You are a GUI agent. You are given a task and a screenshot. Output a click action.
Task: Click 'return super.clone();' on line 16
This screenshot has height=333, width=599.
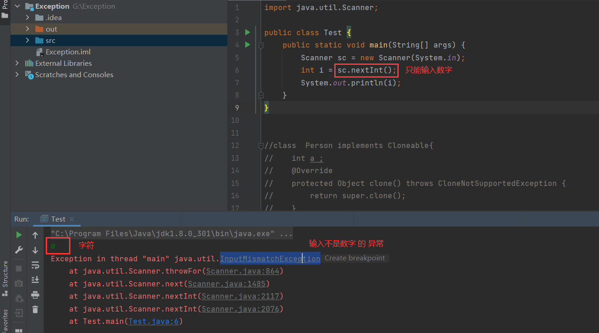coord(358,196)
